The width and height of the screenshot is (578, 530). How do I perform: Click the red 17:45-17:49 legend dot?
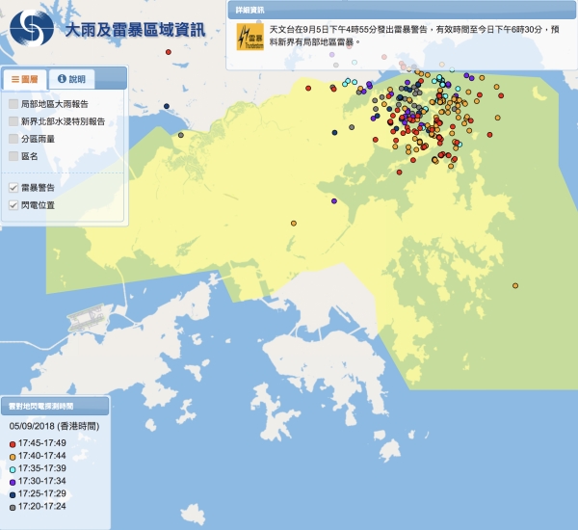(13, 444)
